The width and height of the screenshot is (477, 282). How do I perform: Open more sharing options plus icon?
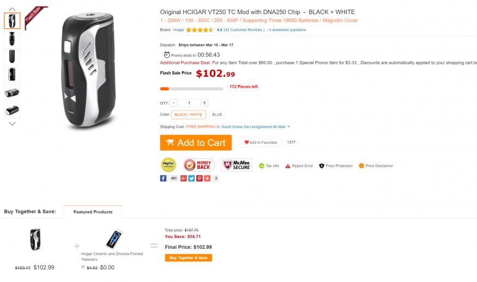coord(207,178)
